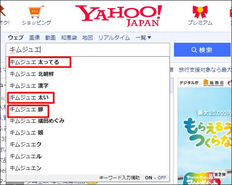Switch to the 画像 search tab

34,37
